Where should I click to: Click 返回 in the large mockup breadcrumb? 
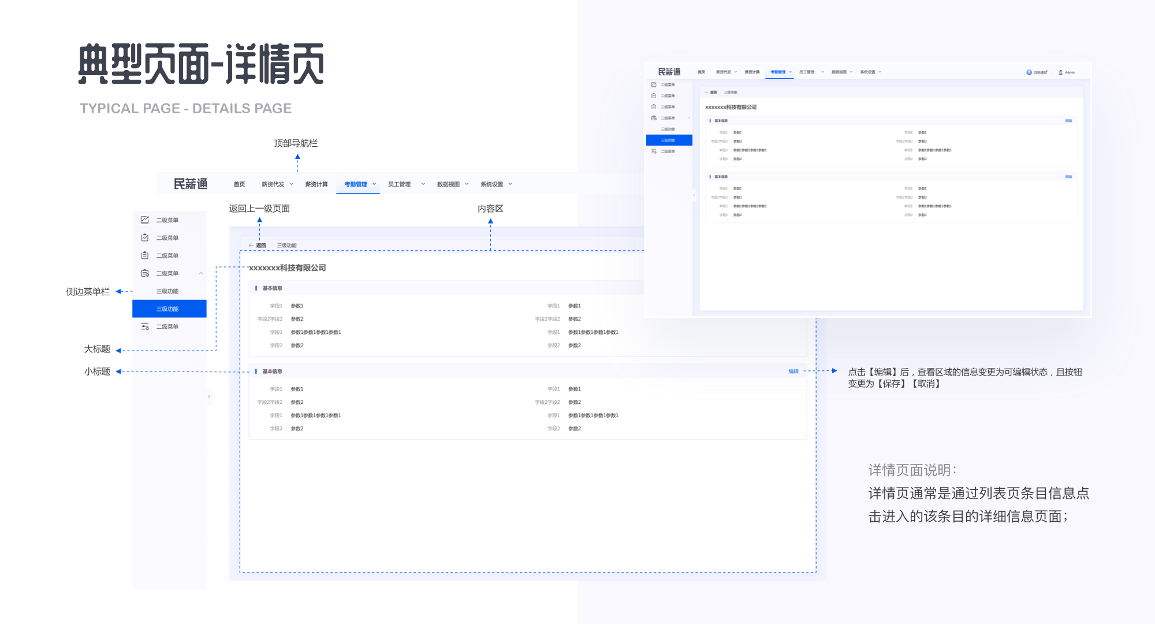pos(261,246)
